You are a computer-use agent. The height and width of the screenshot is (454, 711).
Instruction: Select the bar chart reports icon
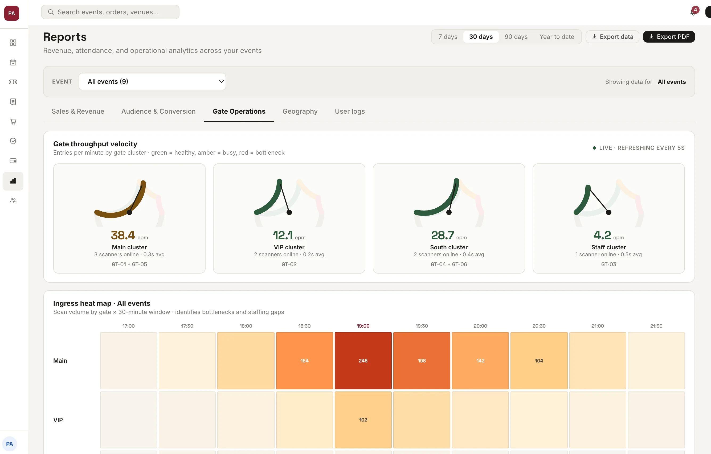(13, 181)
